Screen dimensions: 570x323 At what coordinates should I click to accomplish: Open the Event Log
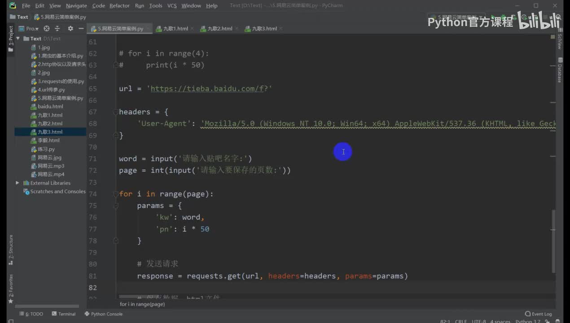point(539,314)
